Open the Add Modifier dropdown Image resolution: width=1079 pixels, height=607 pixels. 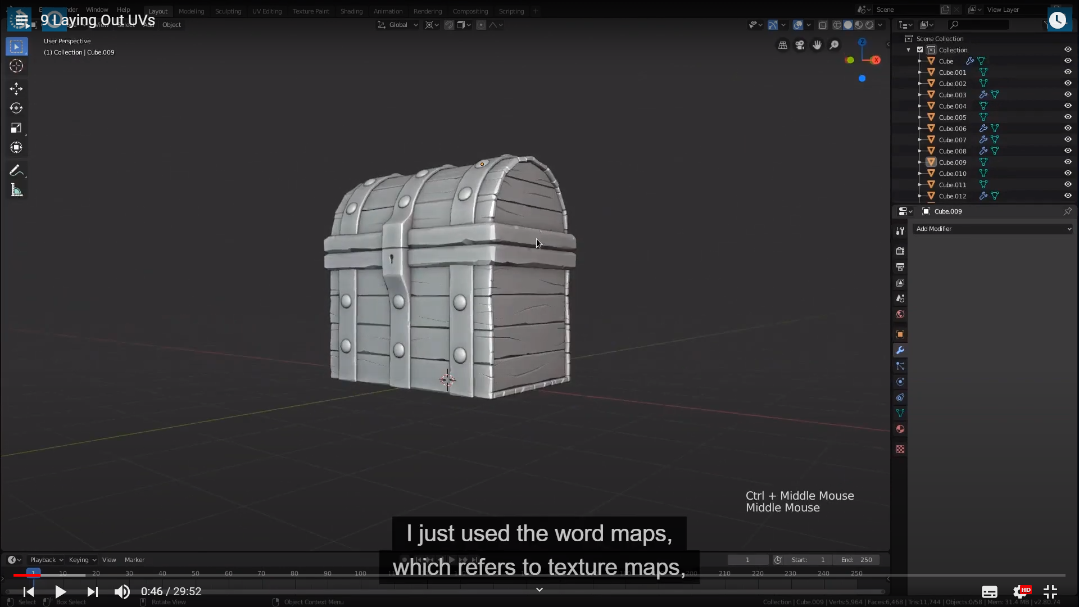pyautogui.click(x=992, y=229)
